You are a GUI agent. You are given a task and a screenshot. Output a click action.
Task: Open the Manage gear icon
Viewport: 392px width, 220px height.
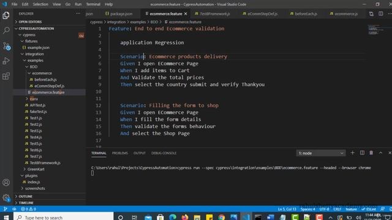(x=6, y=198)
